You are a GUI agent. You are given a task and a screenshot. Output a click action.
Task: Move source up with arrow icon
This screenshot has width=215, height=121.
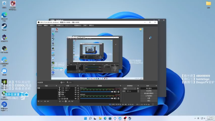69,101
